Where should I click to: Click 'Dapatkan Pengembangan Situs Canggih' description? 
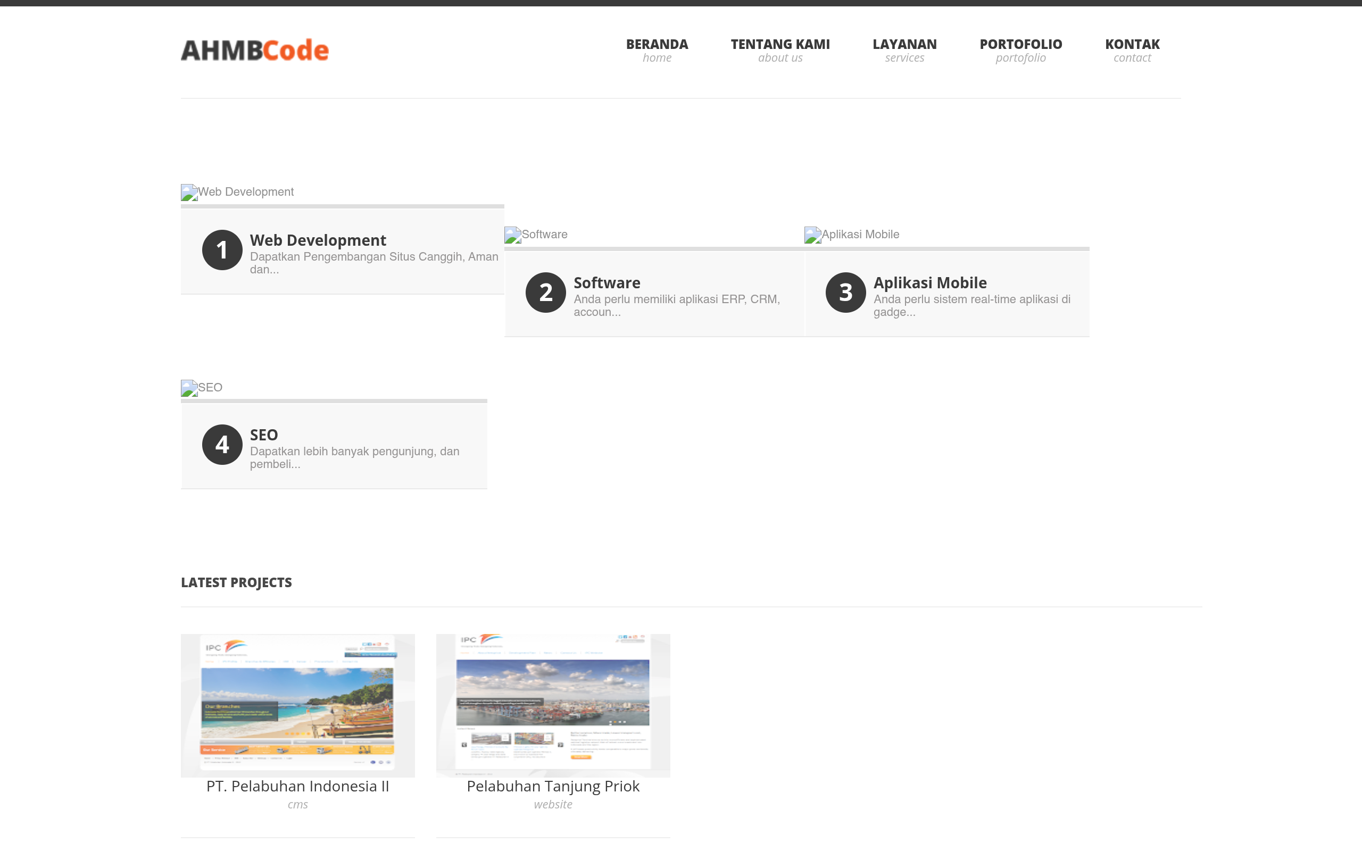374,263
